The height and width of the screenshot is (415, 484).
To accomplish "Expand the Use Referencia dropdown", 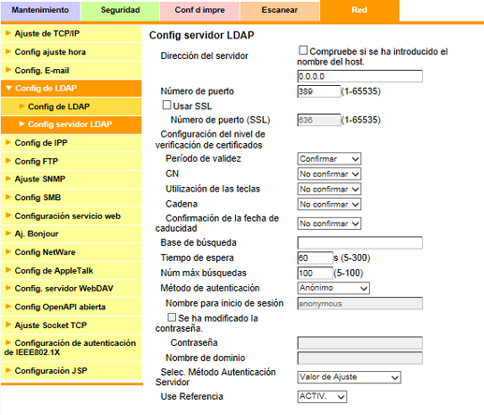I will coord(322,396).
